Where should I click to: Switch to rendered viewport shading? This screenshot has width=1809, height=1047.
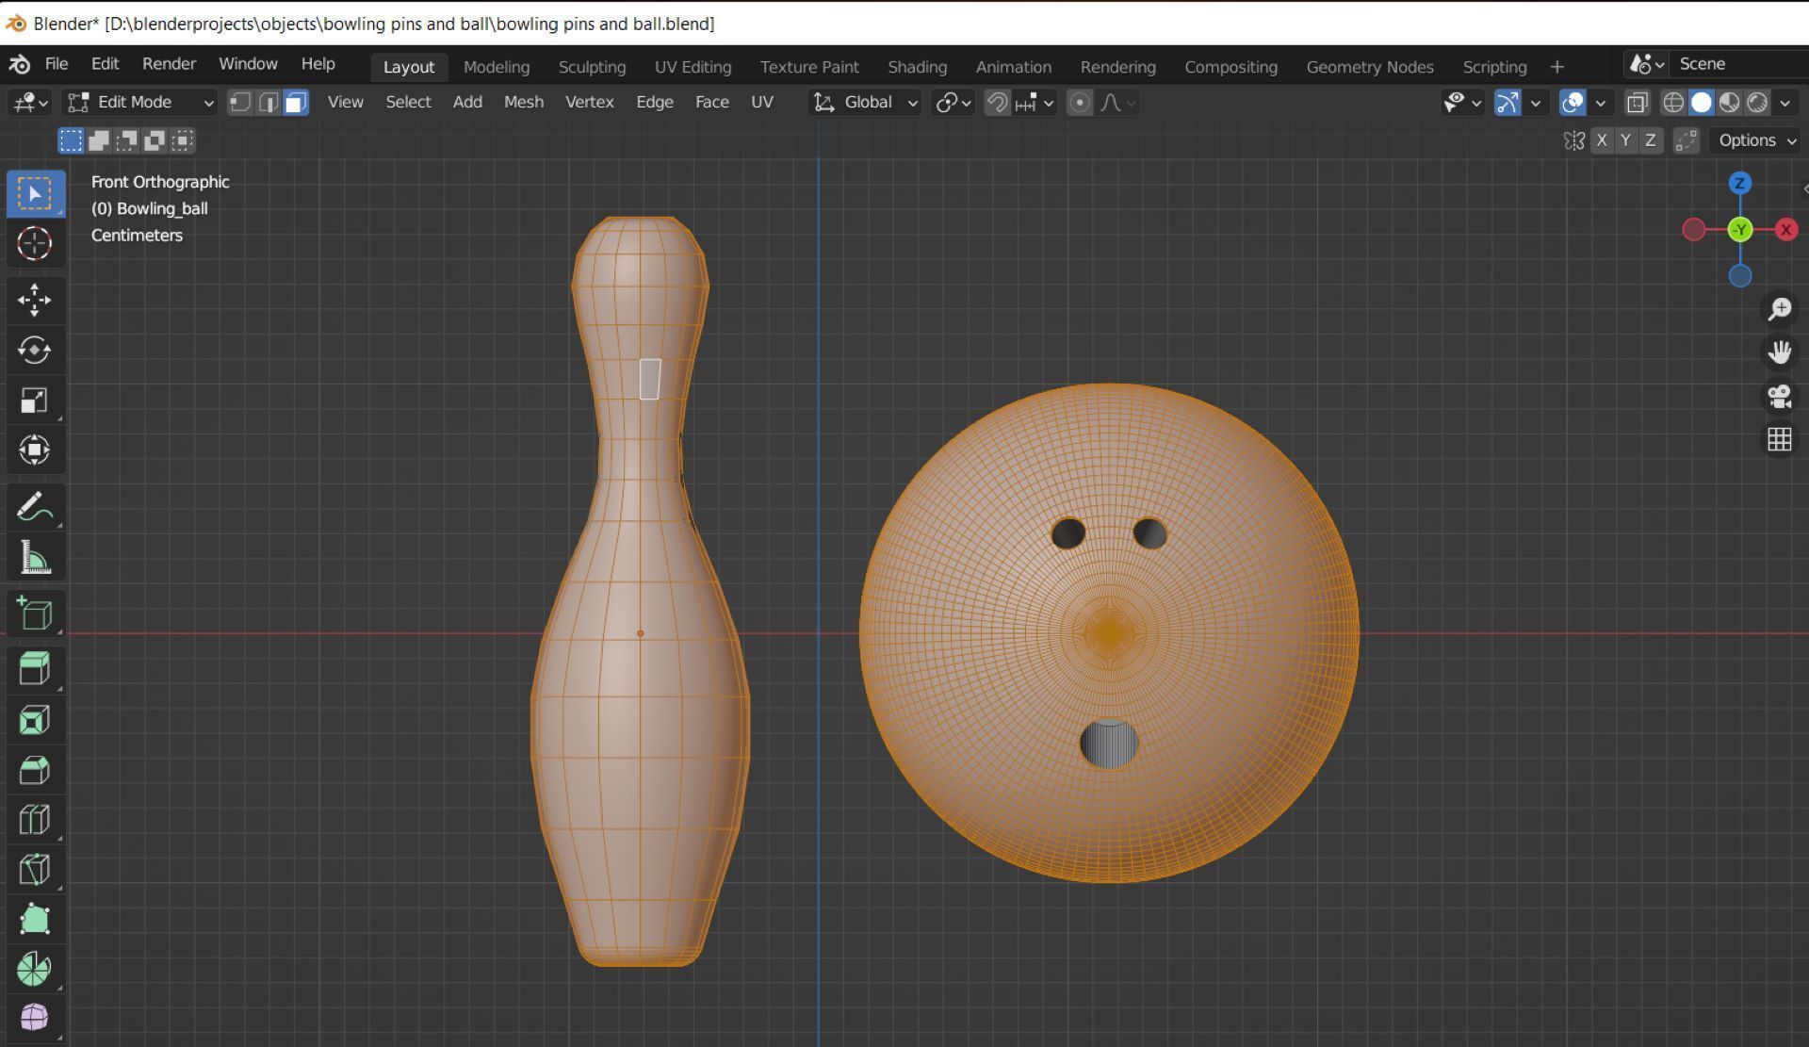click(x=1758, y=103)
